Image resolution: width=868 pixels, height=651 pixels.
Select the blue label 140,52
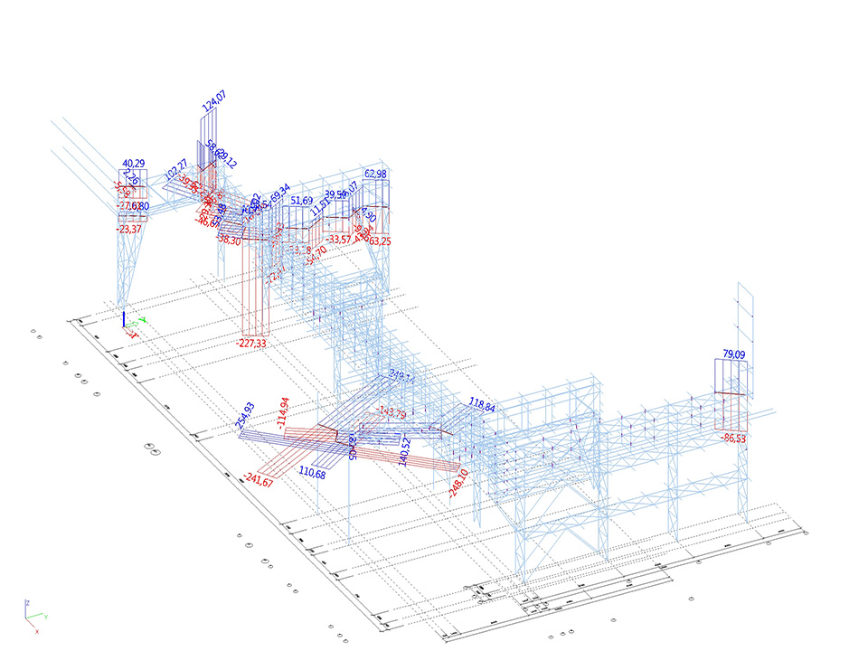[405, 451]
